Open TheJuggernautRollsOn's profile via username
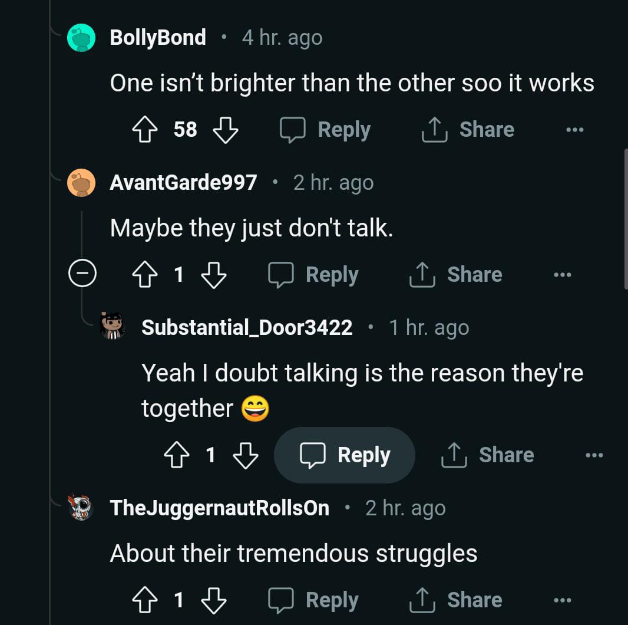Image resolution: width=628 pixels, height=625 pixels. click(219, 508)
